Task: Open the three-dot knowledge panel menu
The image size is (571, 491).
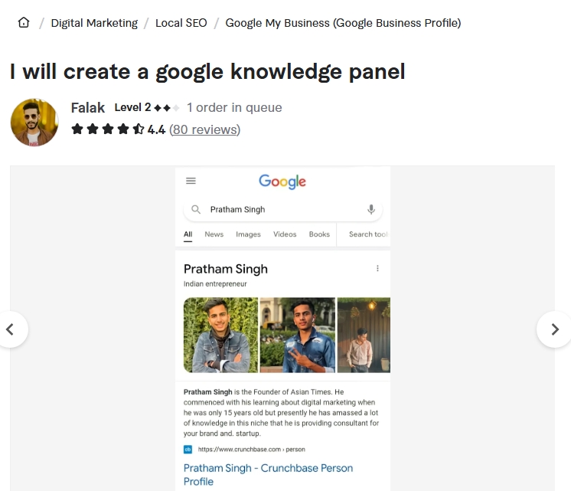Action: (x=377, y=268)
